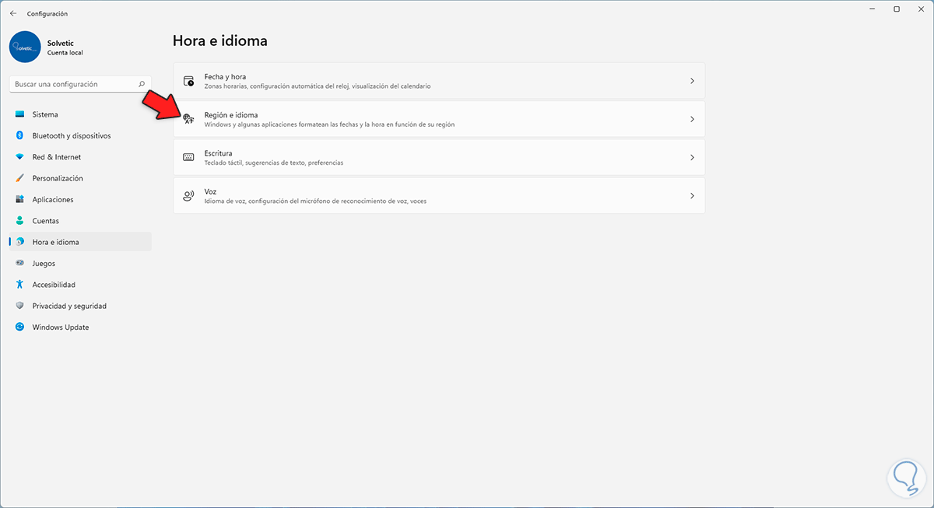Expand the Región e idioma chevron
This screenshot has height=508, width=934.
[x=692, y=119]
